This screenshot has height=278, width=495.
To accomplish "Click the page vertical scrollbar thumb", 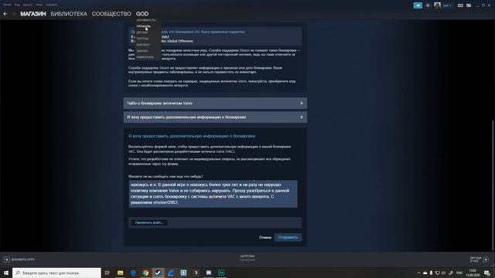I will pos(493,185).
